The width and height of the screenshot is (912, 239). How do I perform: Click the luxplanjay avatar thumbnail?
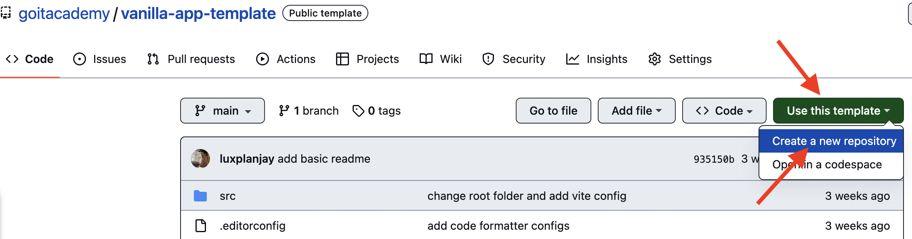click(x=200, y=158)
